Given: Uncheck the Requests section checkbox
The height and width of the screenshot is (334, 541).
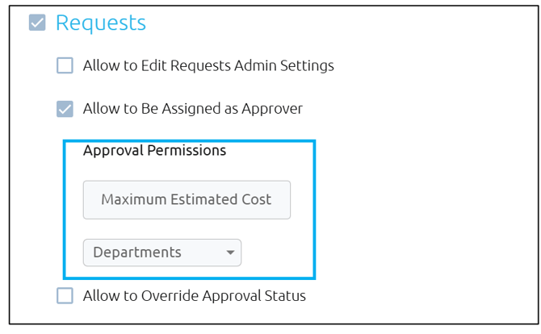Looking at the screenshot, I should coord(36,23).
